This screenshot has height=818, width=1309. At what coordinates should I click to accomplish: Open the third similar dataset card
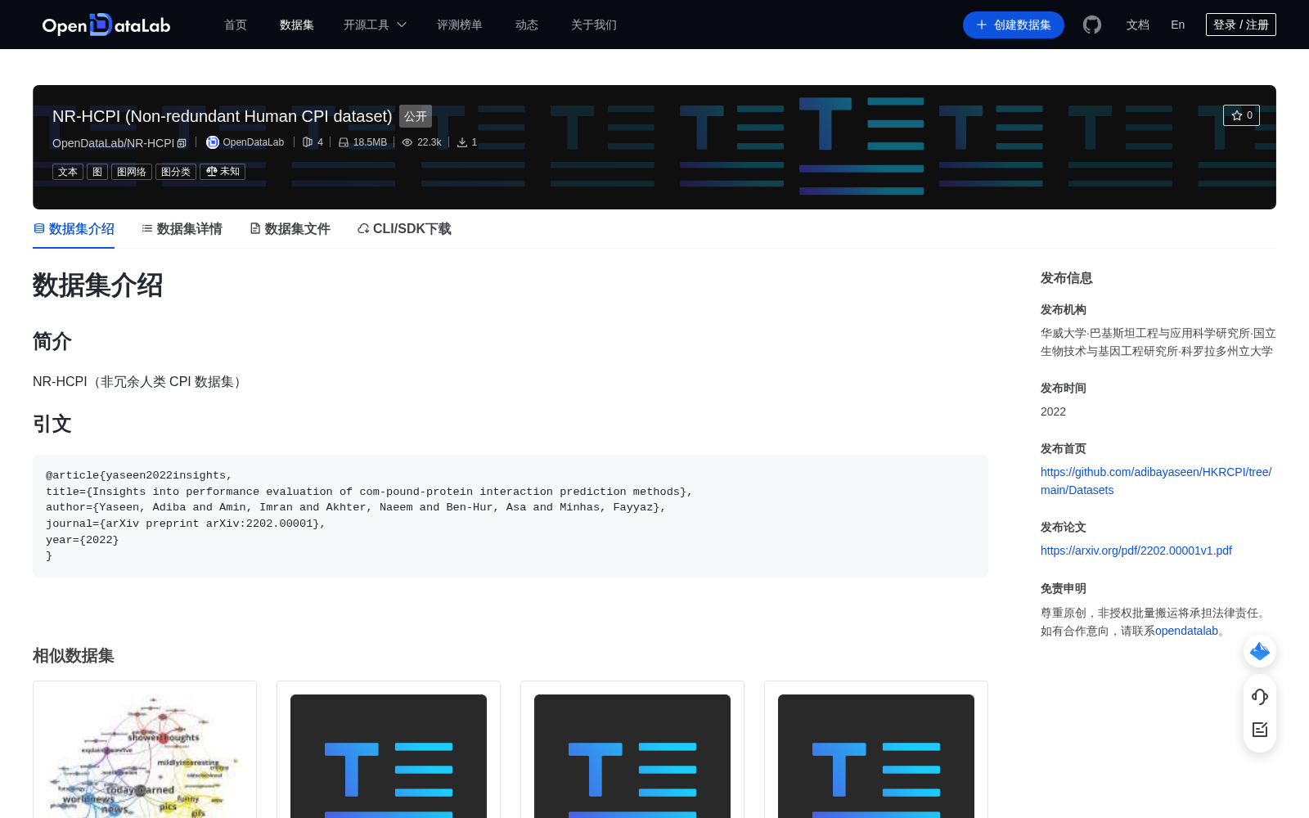point(632,749)
